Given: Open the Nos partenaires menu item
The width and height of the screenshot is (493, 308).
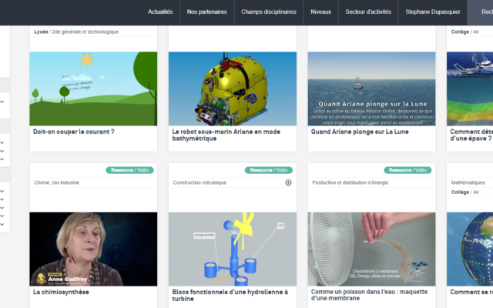Looking at the screenshot, I should 207,12.
